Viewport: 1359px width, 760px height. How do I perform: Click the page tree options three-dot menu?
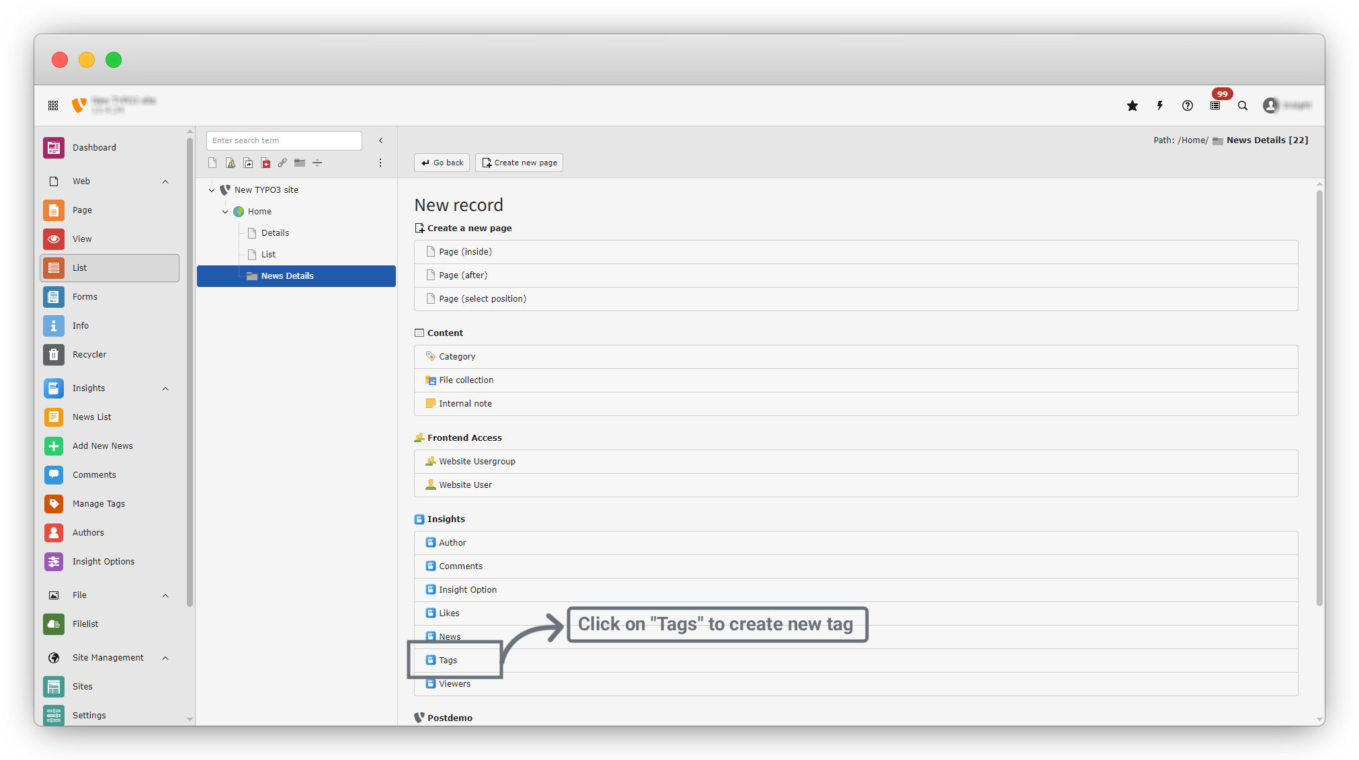click(380, 163)
